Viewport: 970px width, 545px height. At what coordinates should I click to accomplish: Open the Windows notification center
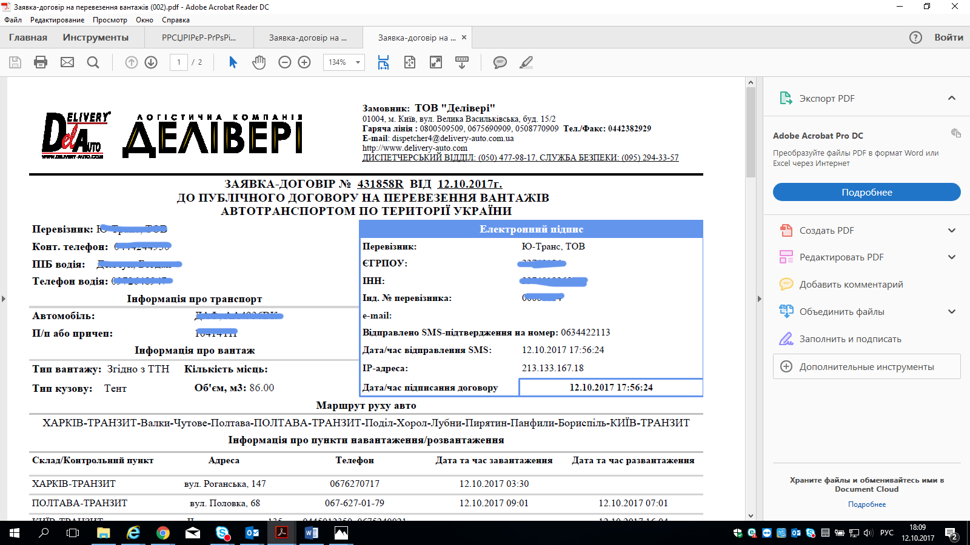(x=951, y=533)
